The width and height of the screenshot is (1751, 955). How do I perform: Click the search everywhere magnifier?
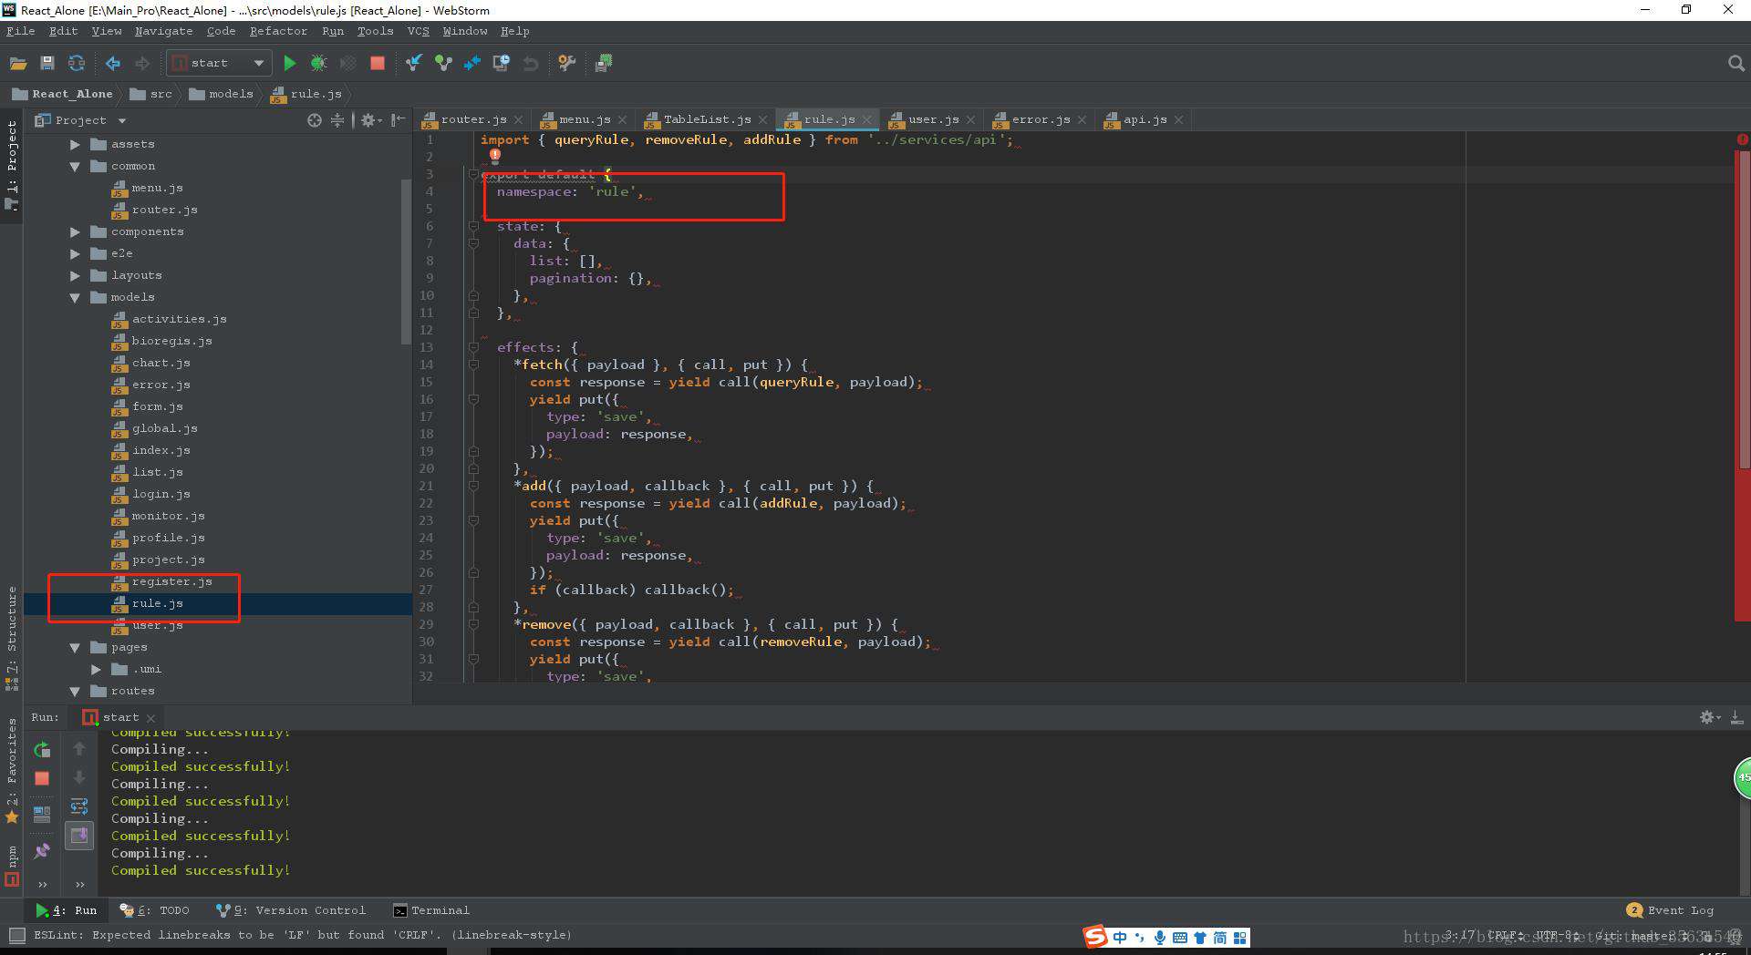point(1735,63)
